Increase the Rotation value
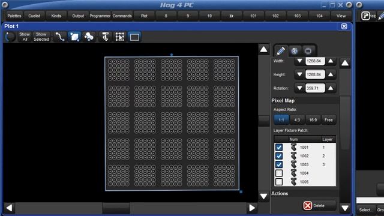 [x=331, y=88]
